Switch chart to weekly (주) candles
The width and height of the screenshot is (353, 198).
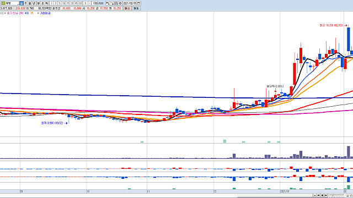tap(26, 3)
